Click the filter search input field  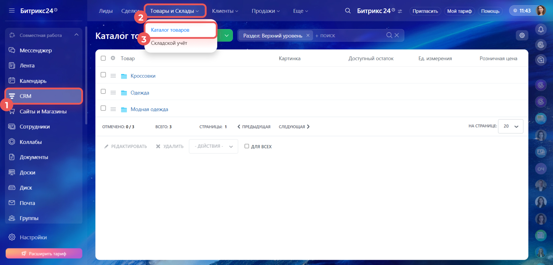pyautogui.click(x=349, y=35)
